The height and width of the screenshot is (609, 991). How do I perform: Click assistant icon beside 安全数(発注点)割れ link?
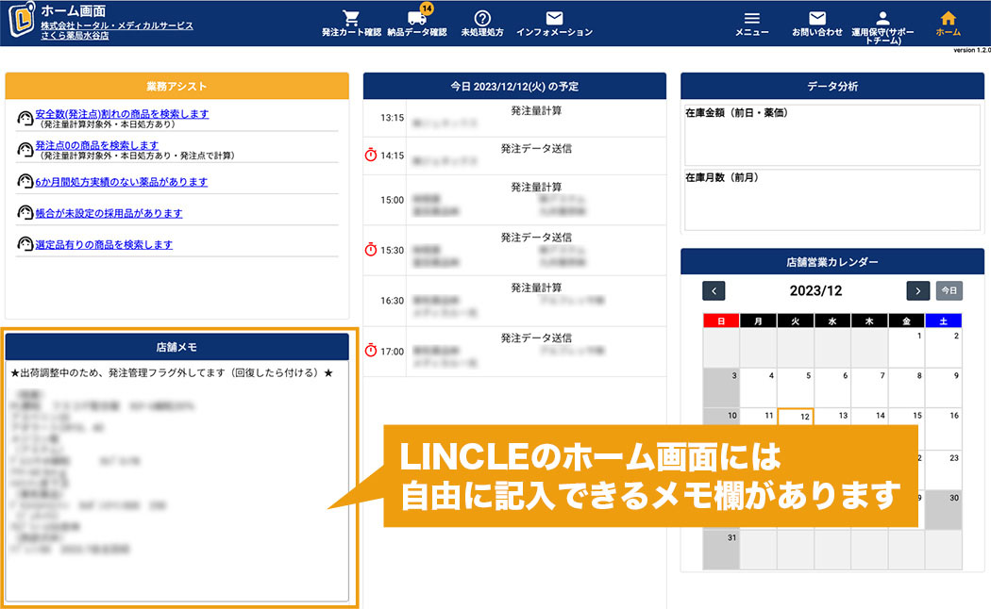click(25, 118)
